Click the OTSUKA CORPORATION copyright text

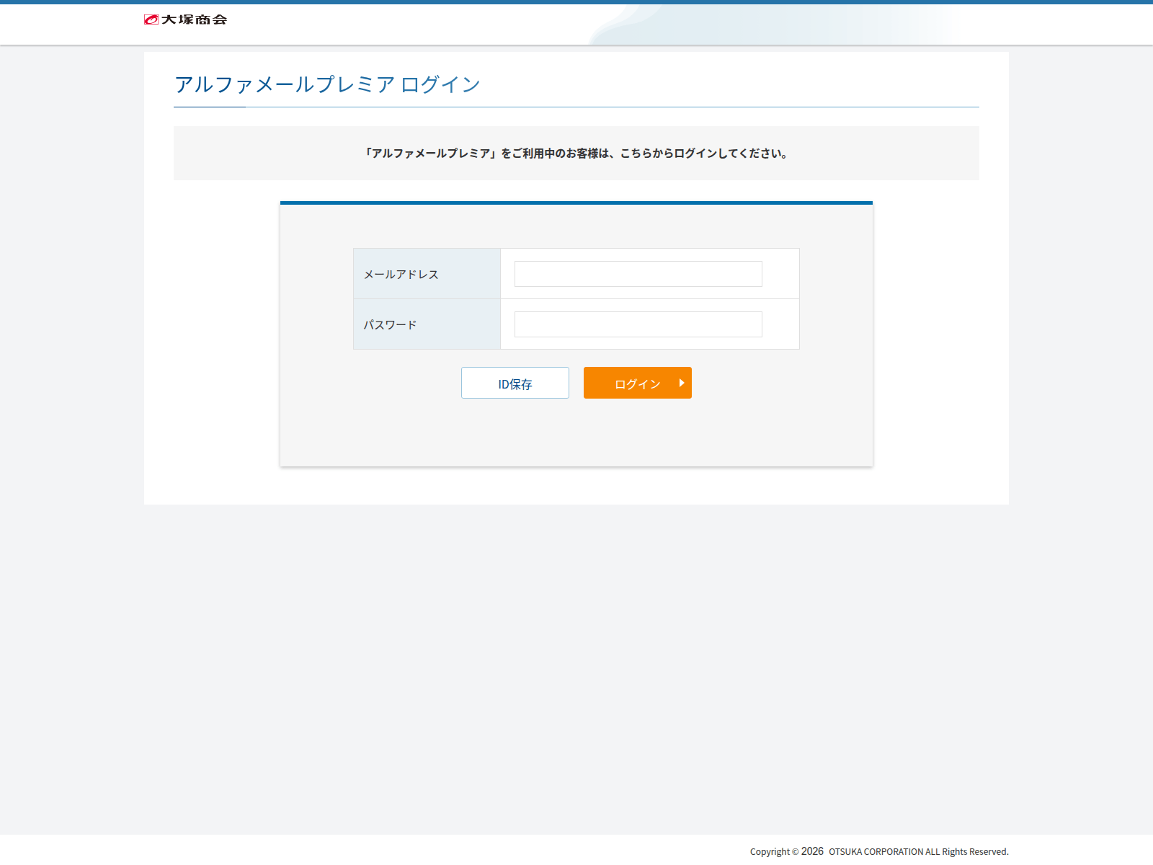879,851
